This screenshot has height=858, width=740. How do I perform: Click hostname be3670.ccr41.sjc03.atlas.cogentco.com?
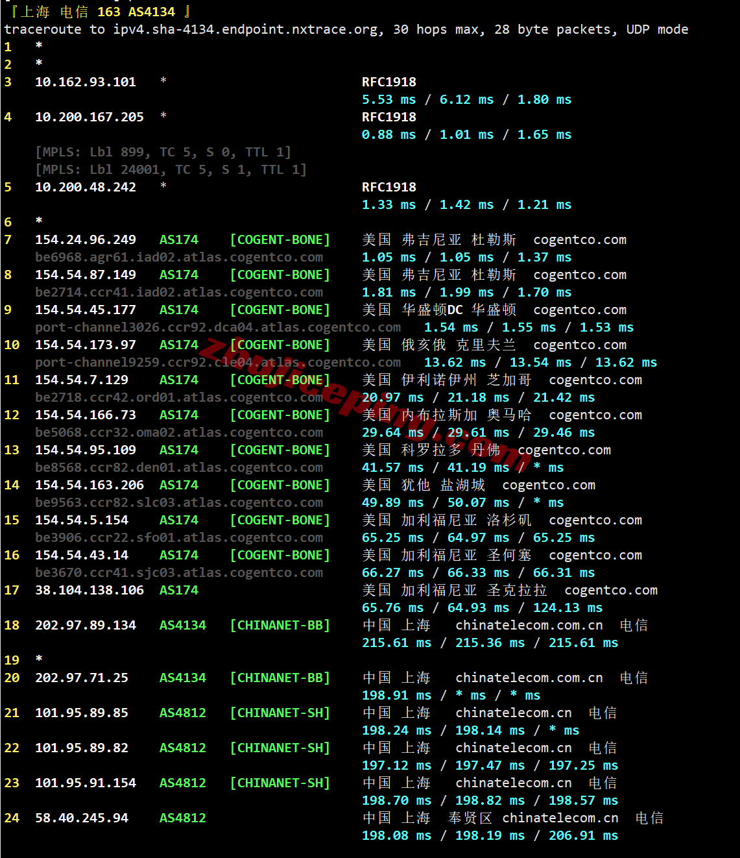(179, 572)
